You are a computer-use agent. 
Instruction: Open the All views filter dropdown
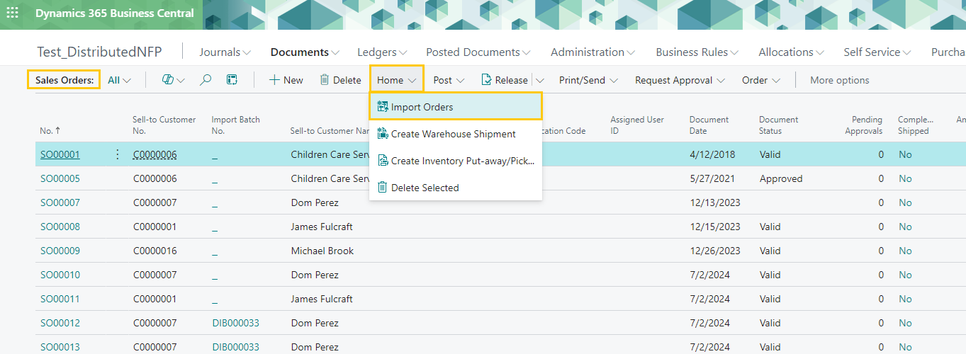[120, 80]
